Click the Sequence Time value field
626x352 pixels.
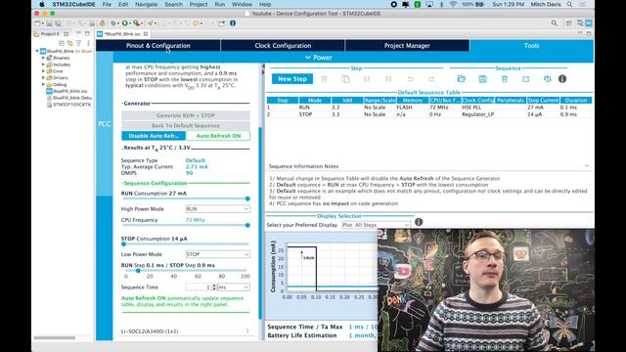199,287
